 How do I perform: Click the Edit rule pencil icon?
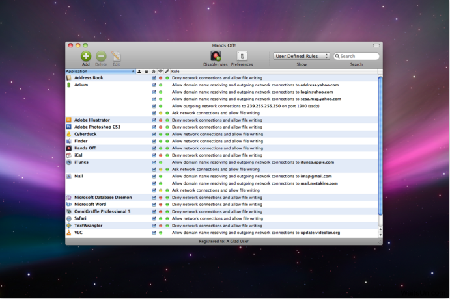pos(116,56)
